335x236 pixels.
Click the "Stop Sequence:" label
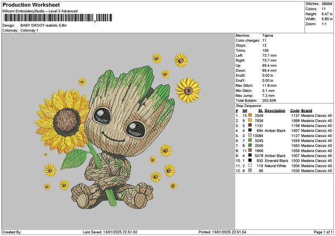point(248,106)
